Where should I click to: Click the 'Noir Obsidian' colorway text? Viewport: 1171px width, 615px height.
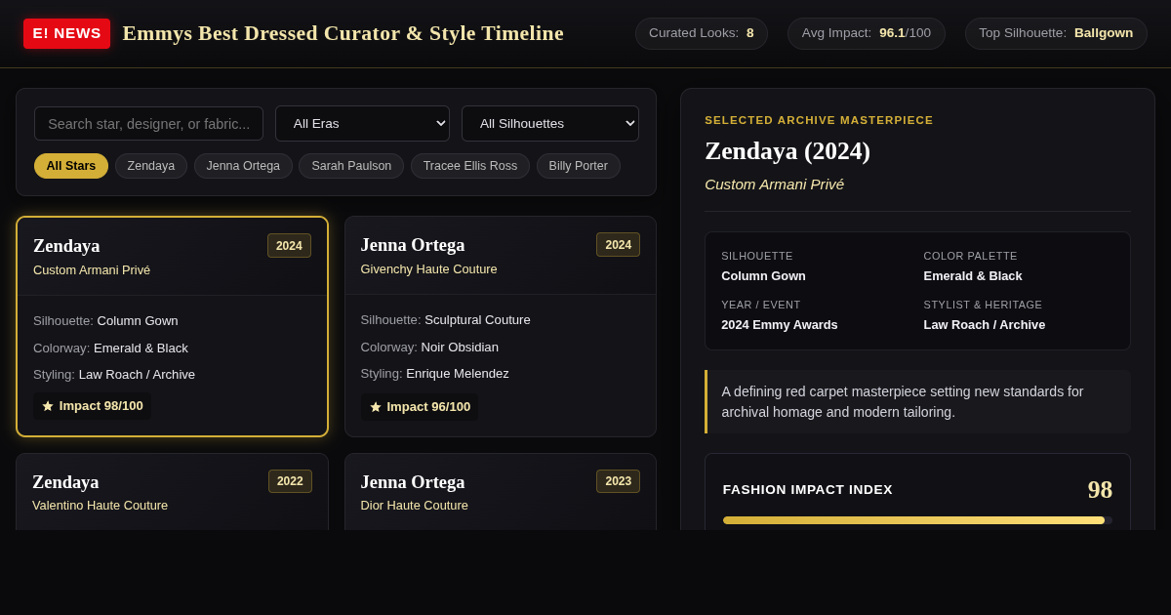[460, 348]
